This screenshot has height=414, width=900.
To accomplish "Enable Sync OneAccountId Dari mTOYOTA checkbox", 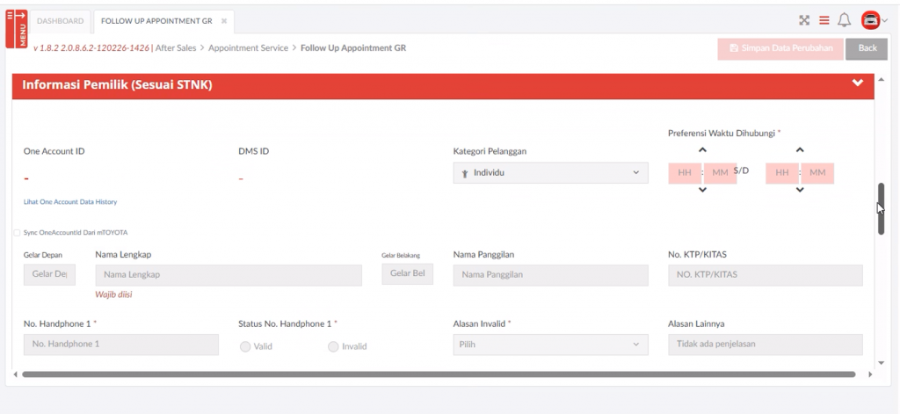I will coord(18,233).
